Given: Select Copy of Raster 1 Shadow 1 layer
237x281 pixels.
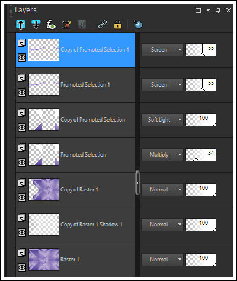Looking at the screenshot, I should click(75, 225).
